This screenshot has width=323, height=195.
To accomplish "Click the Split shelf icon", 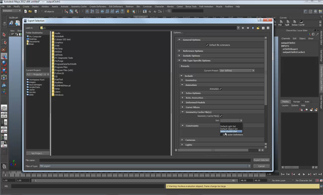I will [x=287, y=23].
